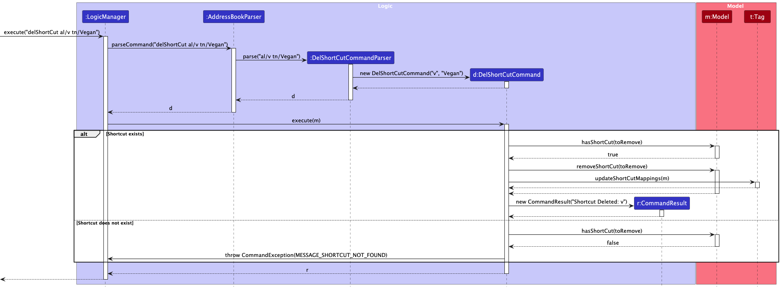Click the parseCommand("delShortCut al/v tn/Vegan") label

[x=169, y=45]
